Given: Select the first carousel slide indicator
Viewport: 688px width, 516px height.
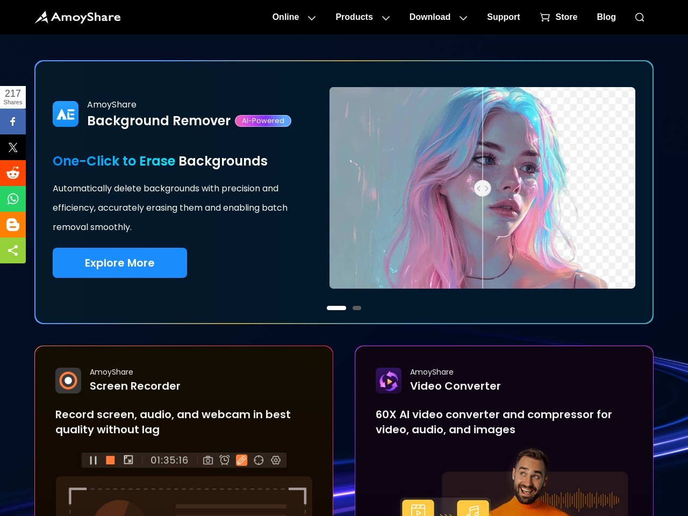Looking at the screenshot, I should click(x=336, y=308).
